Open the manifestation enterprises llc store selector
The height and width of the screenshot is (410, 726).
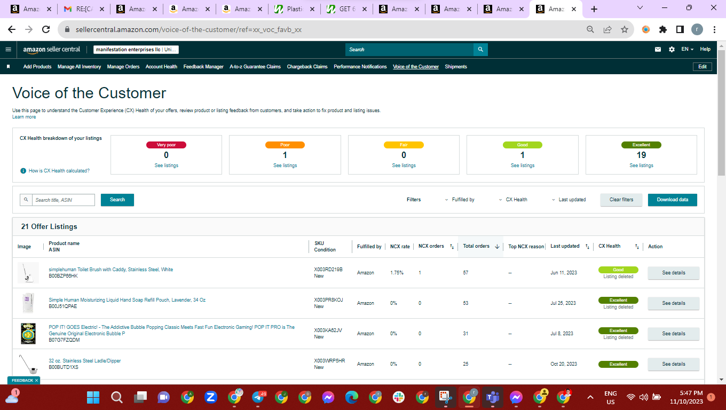(x=136, y=50)
